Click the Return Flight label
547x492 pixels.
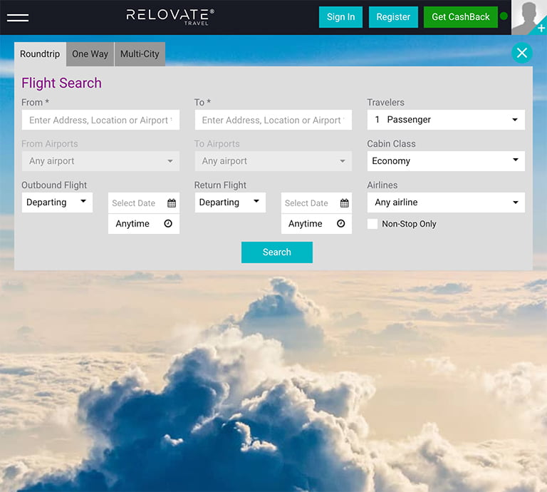coord(221,185)
